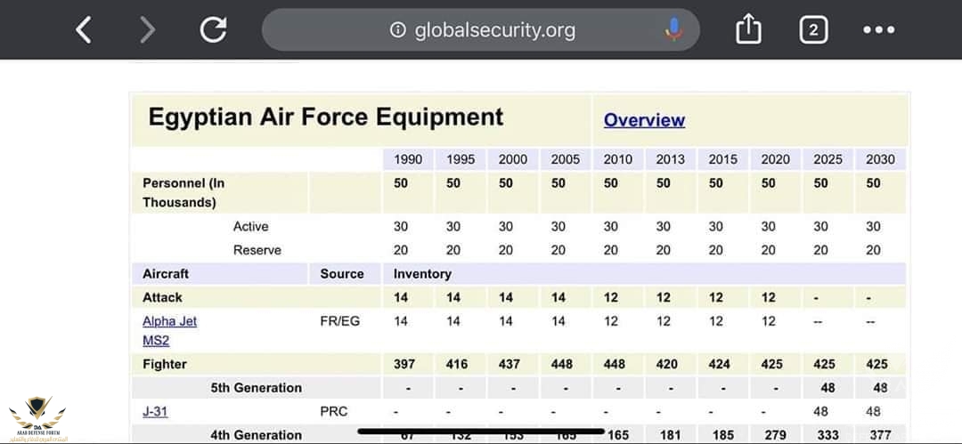
Task: Select the Egyptian Air Force Equipment heading
Action: click(x=325, y=117)
